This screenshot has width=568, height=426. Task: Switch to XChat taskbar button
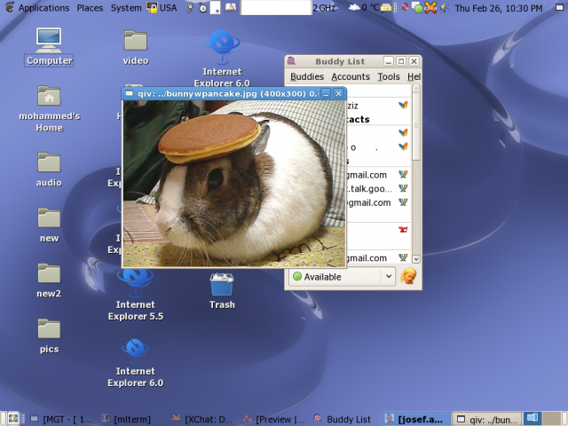click(x=202, y=419)
